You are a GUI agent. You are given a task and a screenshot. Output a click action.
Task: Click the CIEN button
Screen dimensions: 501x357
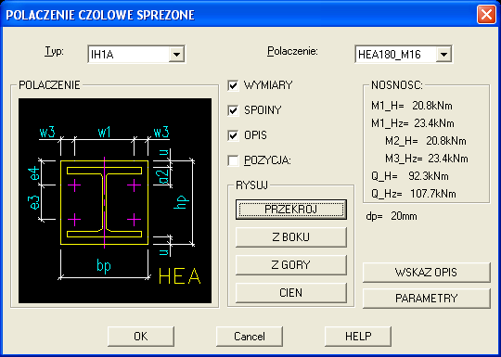click(x=291, y=293)
